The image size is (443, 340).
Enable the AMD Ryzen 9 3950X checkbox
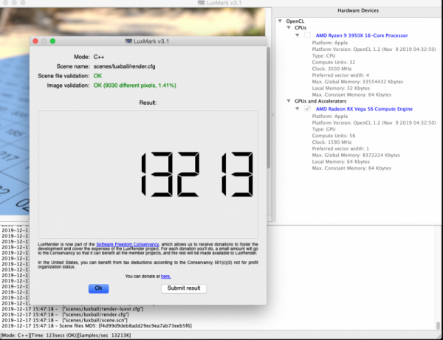(307, 35)
